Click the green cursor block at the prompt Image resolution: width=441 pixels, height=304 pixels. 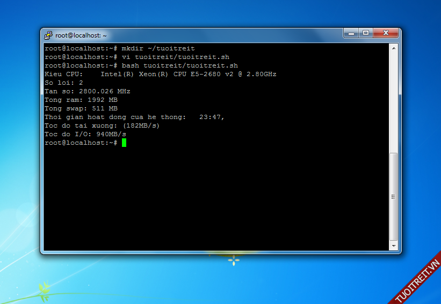click(x=124, y=143)
